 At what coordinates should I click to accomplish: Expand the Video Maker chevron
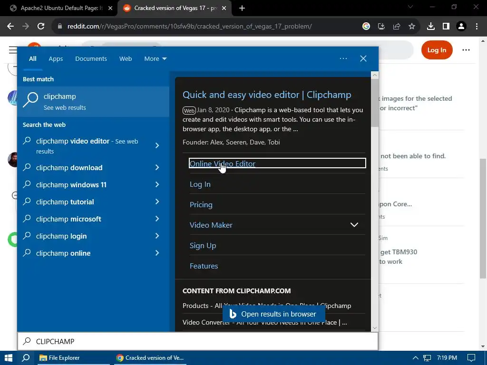(x=354, y=225)
